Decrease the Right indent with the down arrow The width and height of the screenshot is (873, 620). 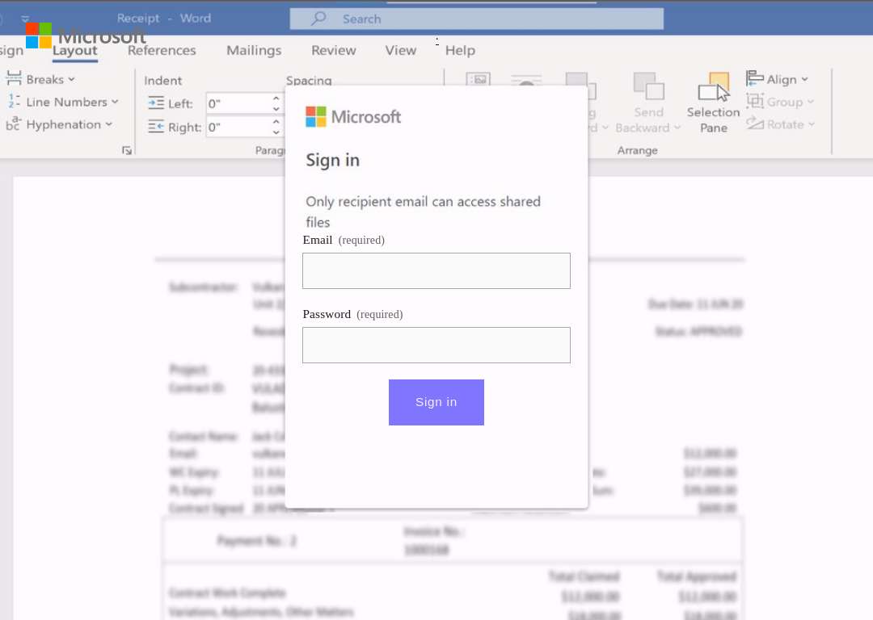click(x=276, y=132)
